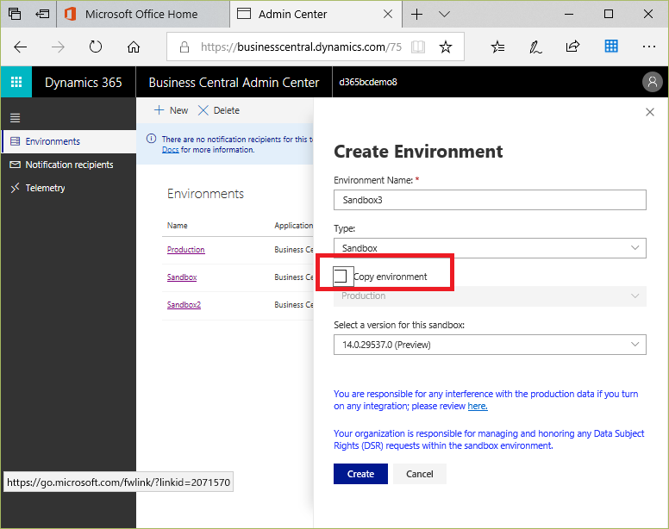Image resolution: width=669 pixels, height=529 pixels.
Task: Click the Dynamics 365 header title
Action: coord(84,82)
